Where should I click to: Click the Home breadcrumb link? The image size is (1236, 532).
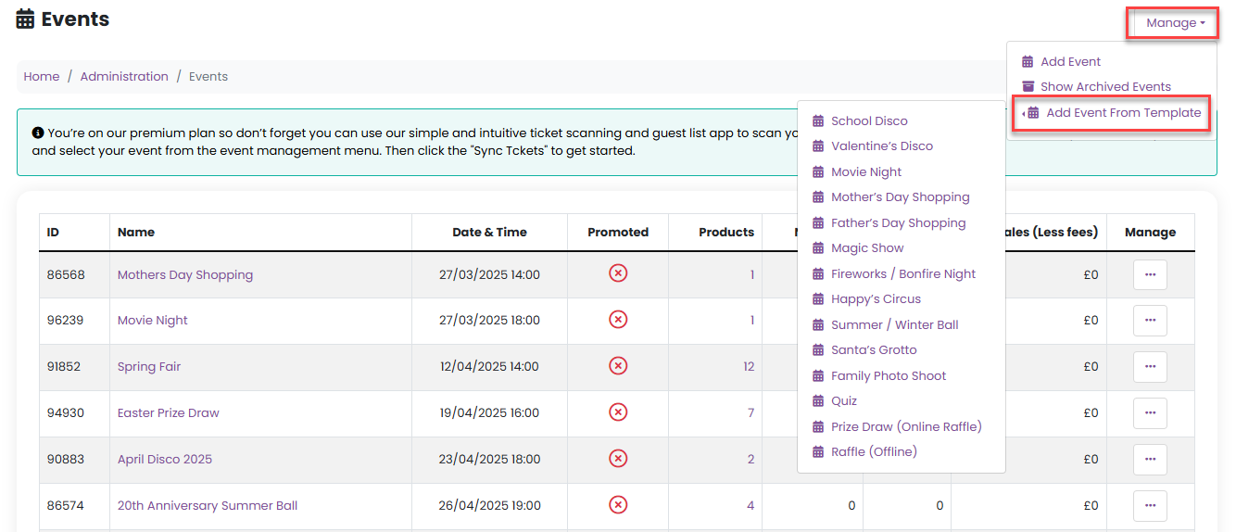point(42,77)
